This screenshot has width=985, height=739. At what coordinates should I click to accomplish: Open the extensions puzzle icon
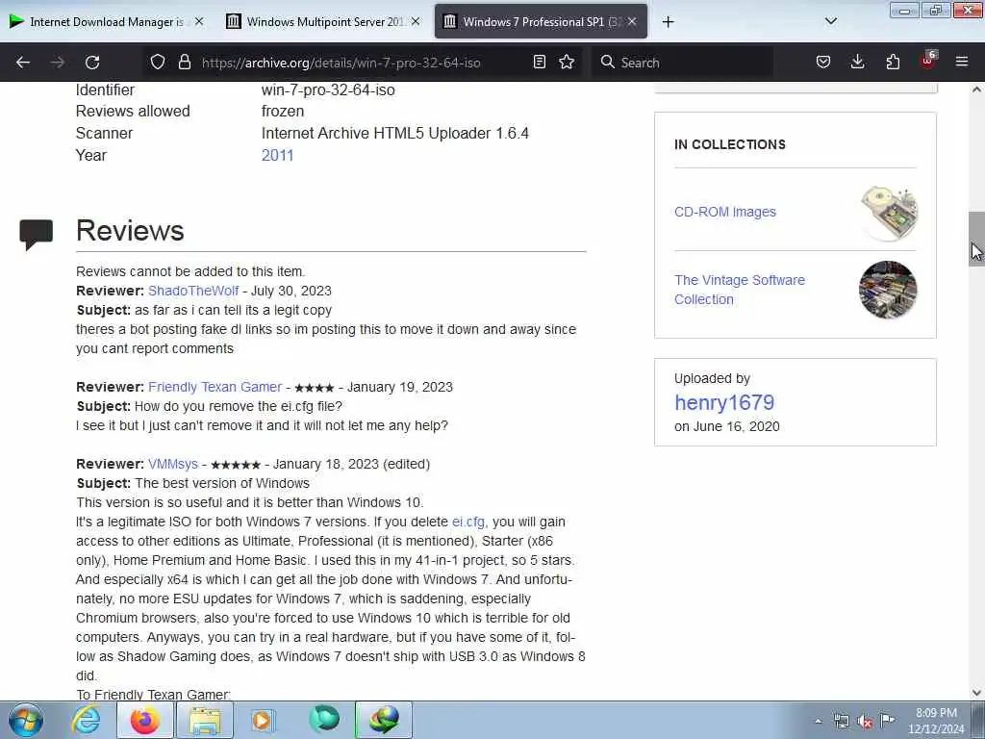pyautogui.click(x=893, y=62)
